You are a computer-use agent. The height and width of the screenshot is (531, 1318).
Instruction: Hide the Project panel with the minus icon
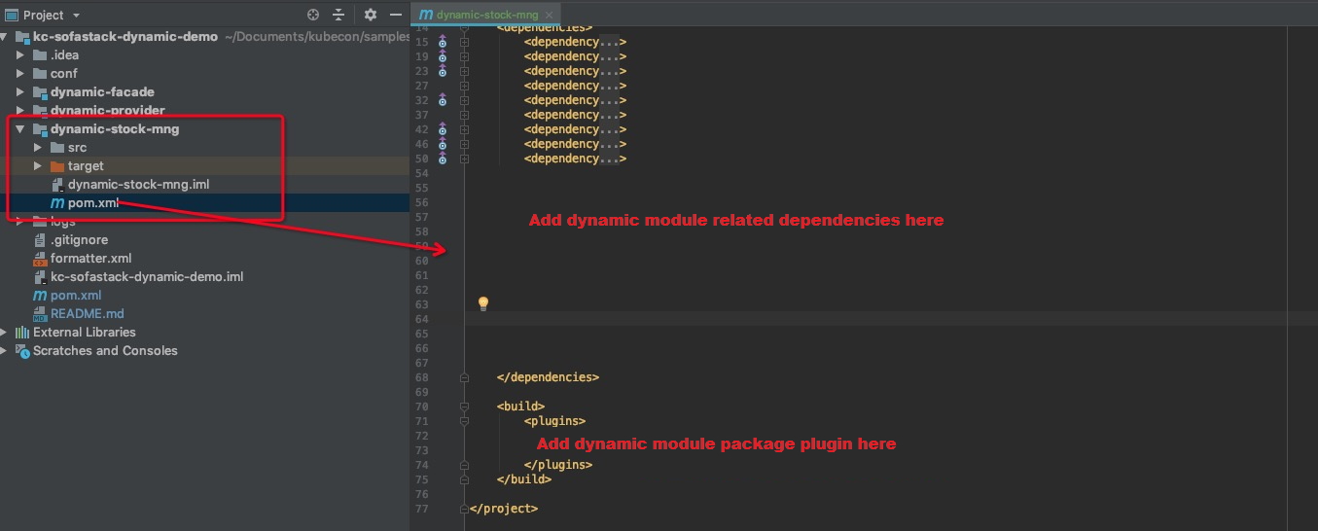pos(396,15)
